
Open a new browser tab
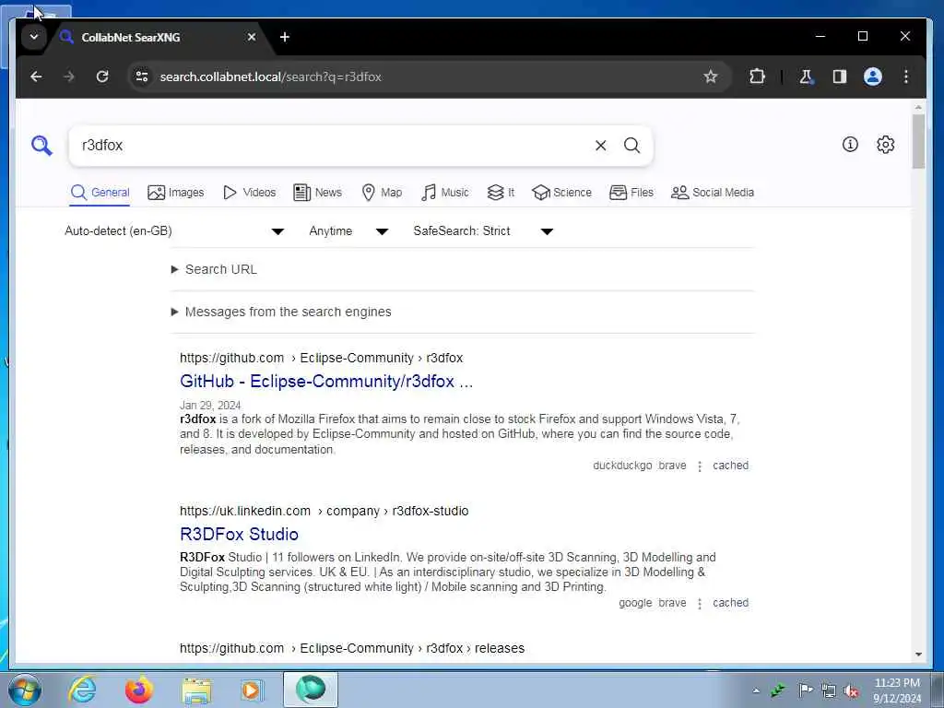pos(285,37)
